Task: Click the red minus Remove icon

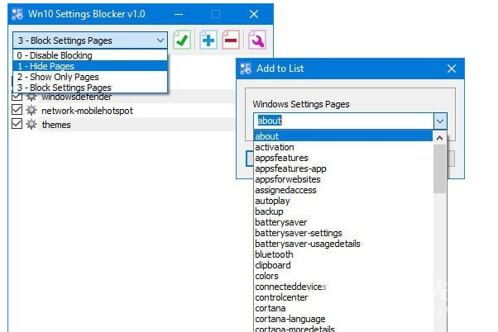Action: pos(231,40)
